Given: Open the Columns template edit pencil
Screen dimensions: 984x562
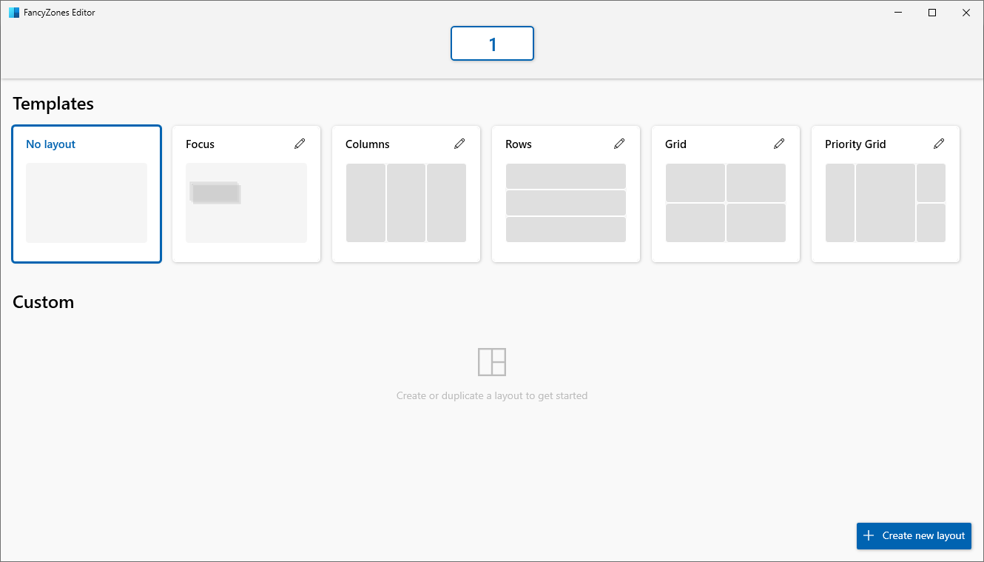Looking at the screenshot, I should coord(459,144).
